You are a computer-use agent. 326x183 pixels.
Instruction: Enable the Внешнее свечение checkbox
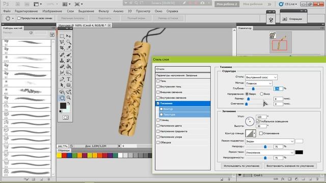158,92
